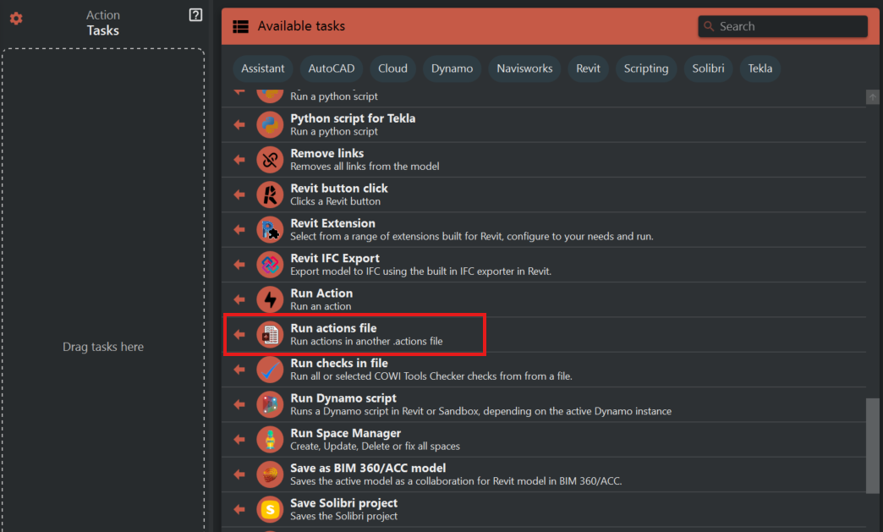Click the Python script for Tekla icon
The height and width of the screenshot is (532, 883).
(270, 124)
